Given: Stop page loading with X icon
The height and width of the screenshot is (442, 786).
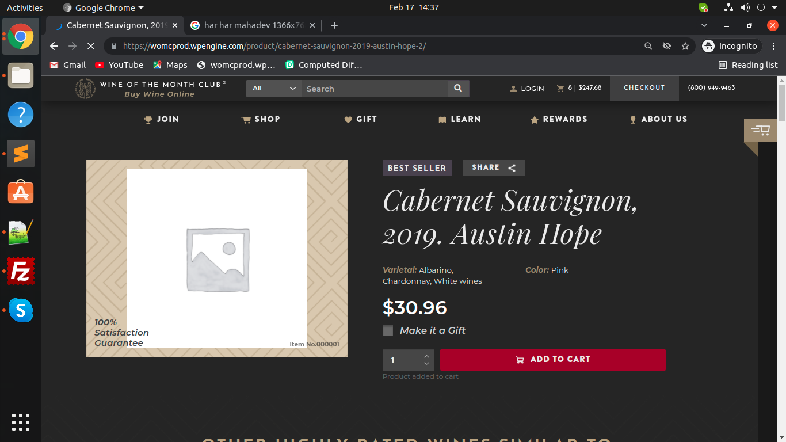Looking at the screenshot, I should (x=90, y=46).
